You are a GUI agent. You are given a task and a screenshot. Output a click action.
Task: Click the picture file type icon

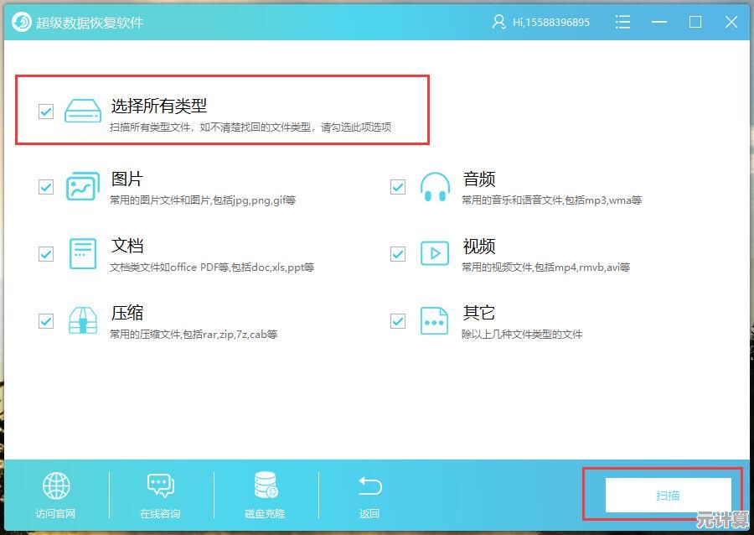pos(83,186)
